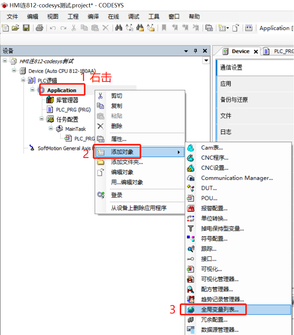Screen dimensions: 294x335
Task: Click the 添加文件夹 folder icon
Action: coord(101,162)
